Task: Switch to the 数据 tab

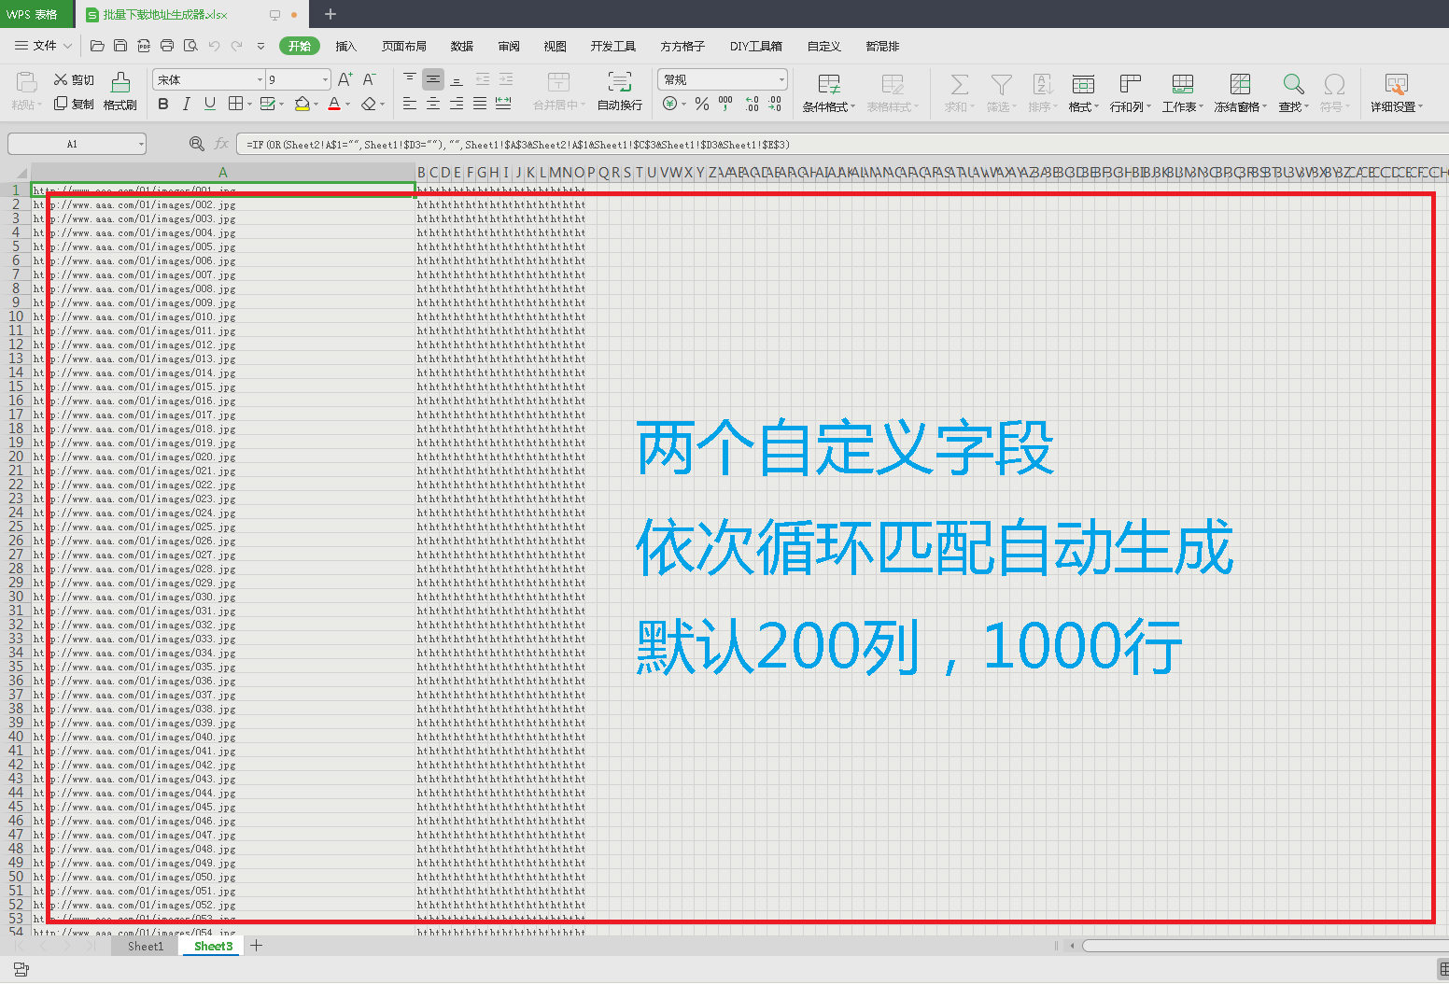Action: (462, 46)
